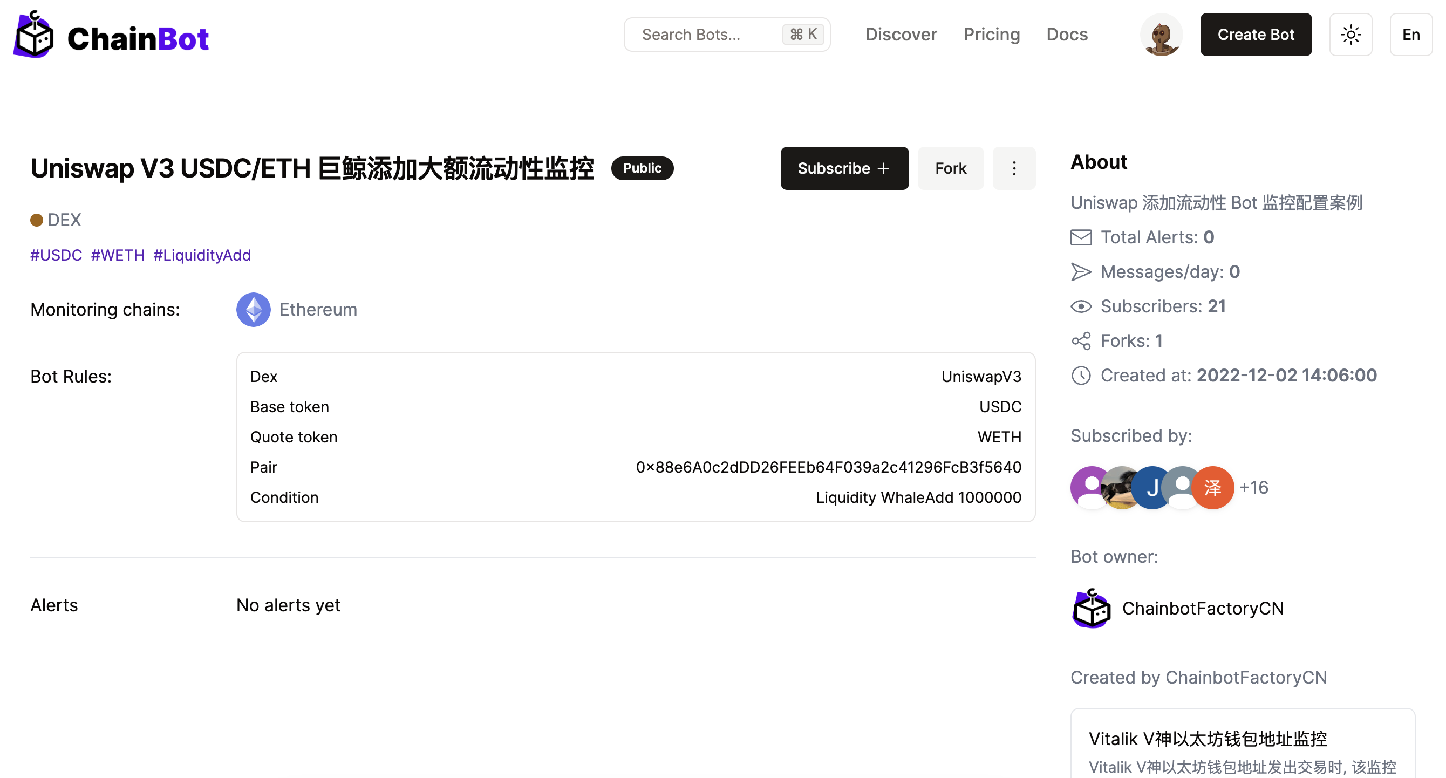This screenshot has height=778, width=1446.
Task: Click the horse photo subscriber avatar
Action: point(1120,487)
